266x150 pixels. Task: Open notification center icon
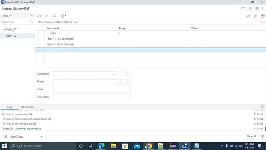point(260,146)
